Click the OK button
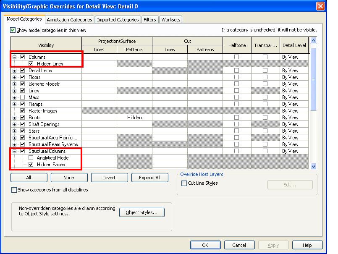 pyautogui.click(x=205, y=245)
